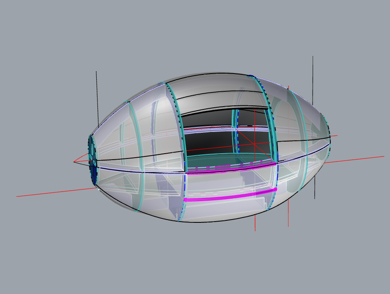Select the red triangle lines at nose tip

click(x=81, y=159)
